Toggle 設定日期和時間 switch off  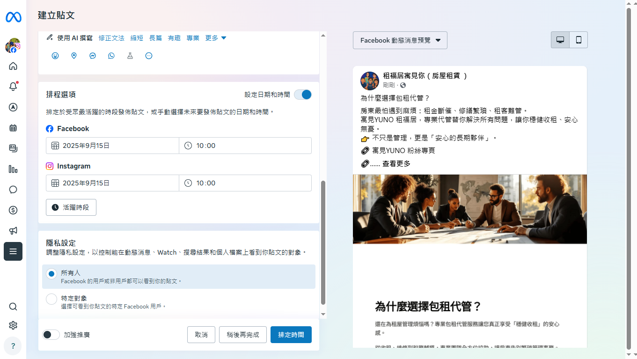click(x=303, y=95)
